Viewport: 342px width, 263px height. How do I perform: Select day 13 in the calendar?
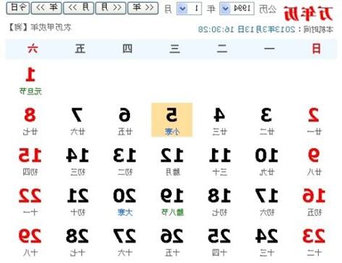(125, 161)
